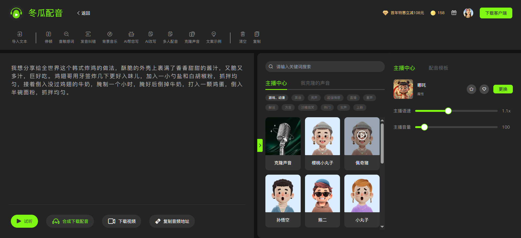Open 查敏感词 sensitive word check
This screenshot has height=238, width=521.
[66, 37]
